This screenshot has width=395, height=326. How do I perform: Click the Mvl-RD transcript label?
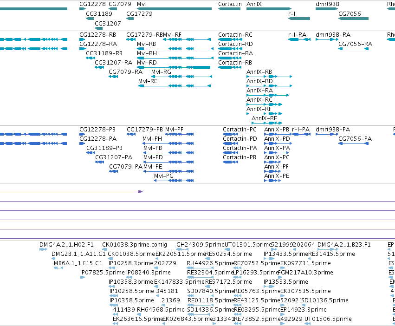pyautogui.click(x=147, y=63)
